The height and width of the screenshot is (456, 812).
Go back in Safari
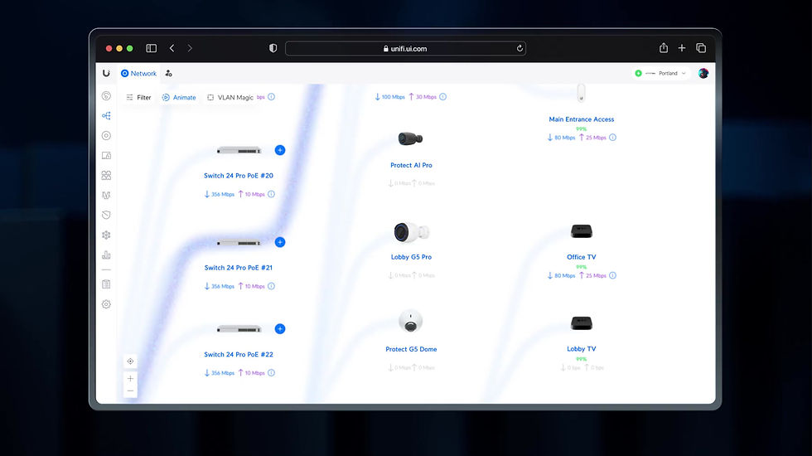click(172, 48)
